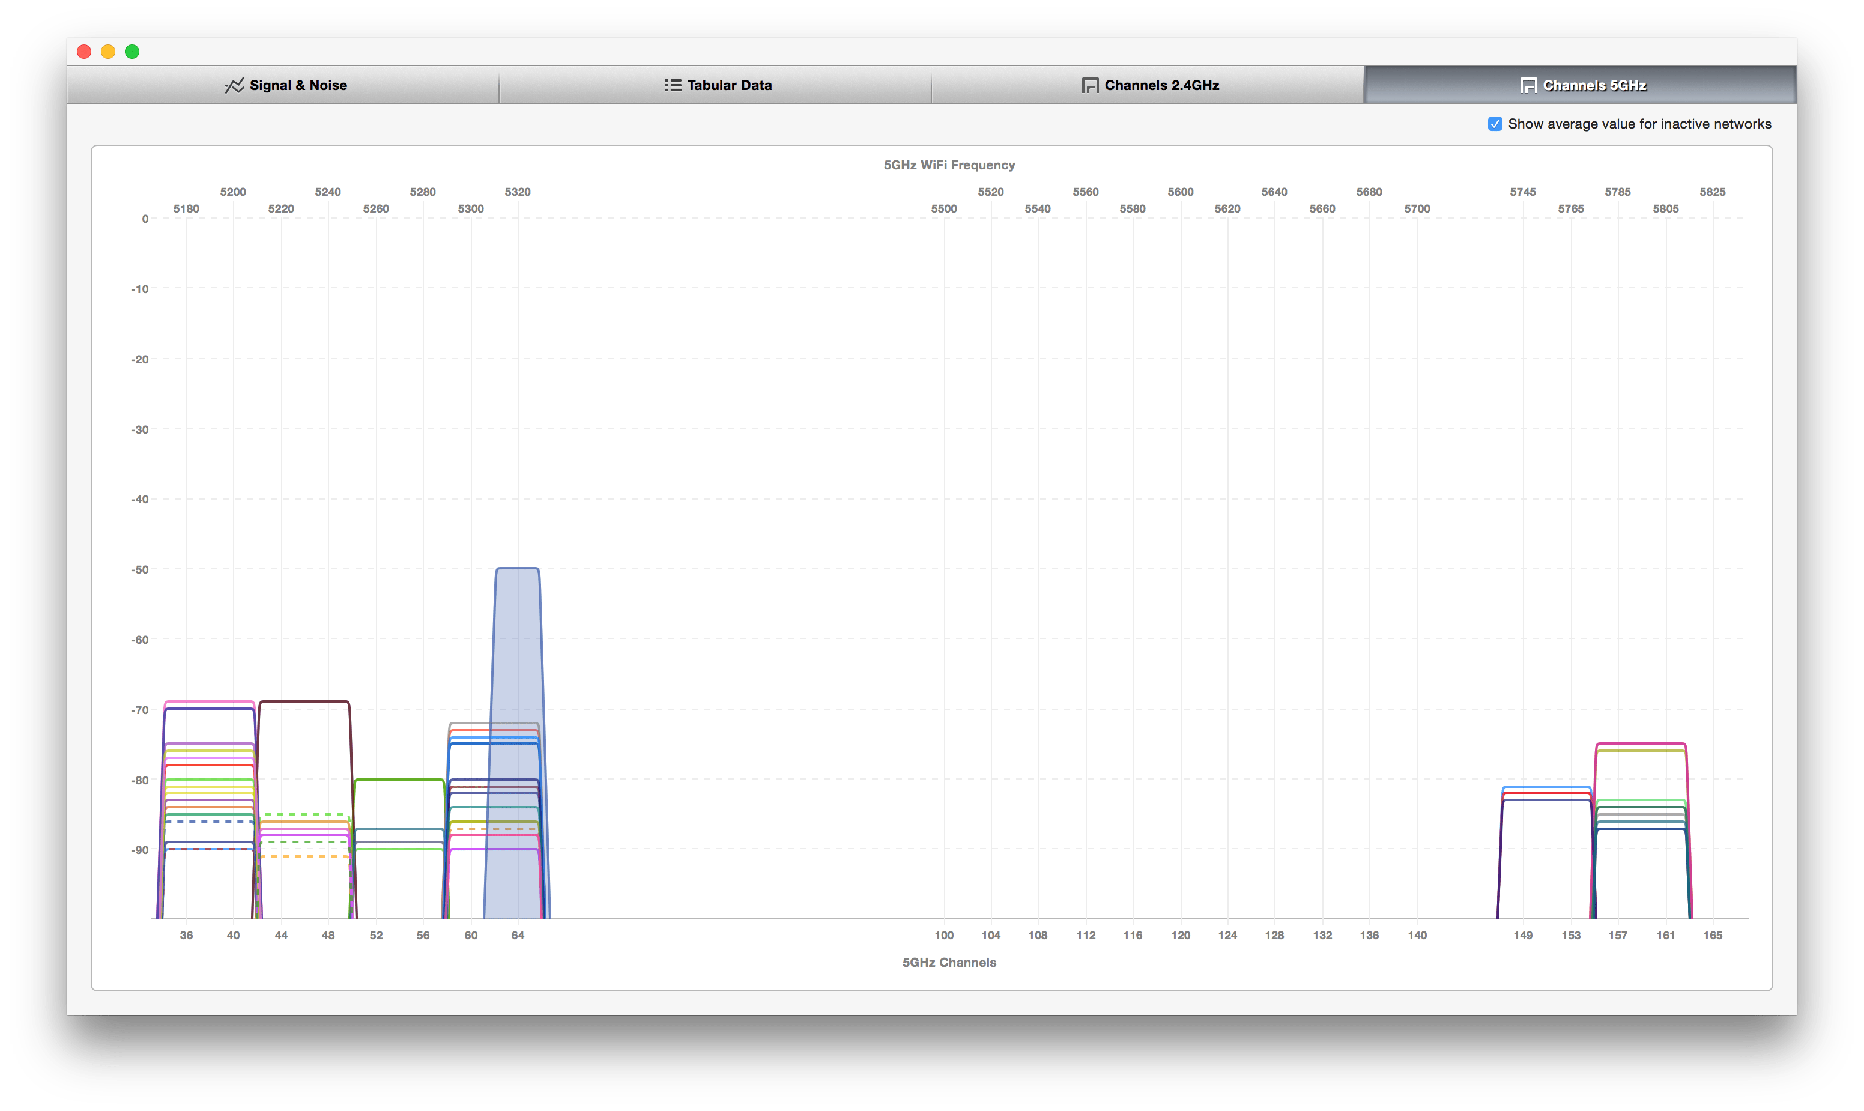Image resolution: width=1864 pixels, height=1111 pixels.
Task: Click the Tabular Data list icon
Action: click(x=672, y=85)
